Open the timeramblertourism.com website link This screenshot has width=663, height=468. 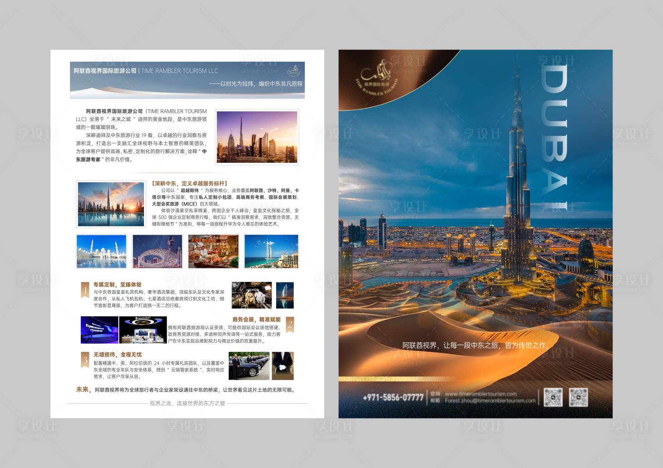[x=480, y=394]
